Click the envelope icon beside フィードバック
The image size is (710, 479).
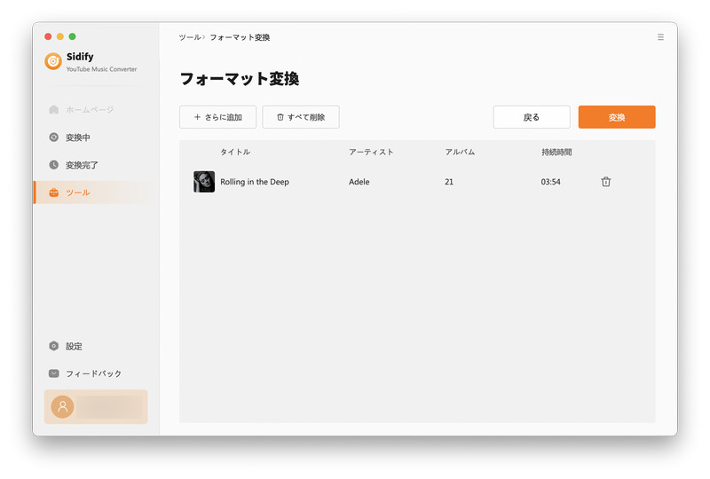54,373
